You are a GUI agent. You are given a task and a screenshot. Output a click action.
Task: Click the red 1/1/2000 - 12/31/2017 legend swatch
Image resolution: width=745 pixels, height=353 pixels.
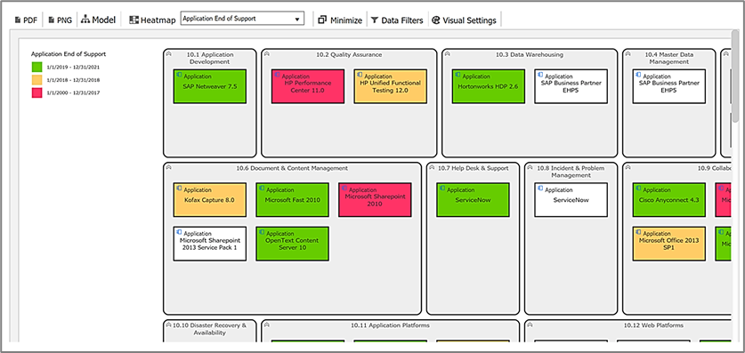(36, 93)
